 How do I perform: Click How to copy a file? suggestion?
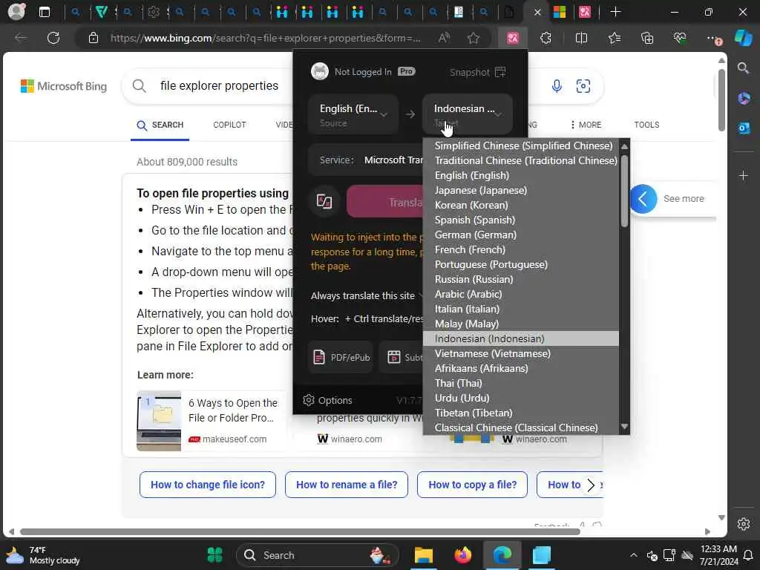pyautogui.click(x=472, y=485)
